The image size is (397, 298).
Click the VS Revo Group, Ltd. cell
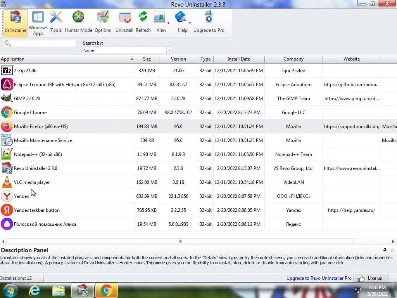293,168
